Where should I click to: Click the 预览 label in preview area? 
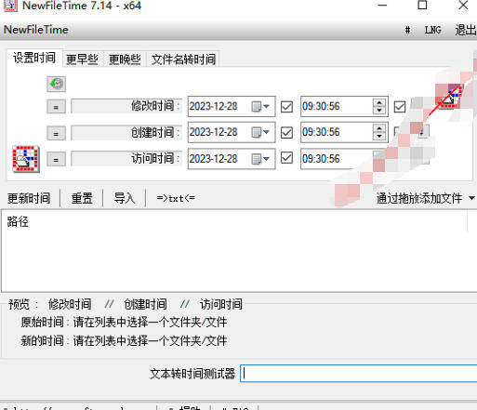coord(19,304)
